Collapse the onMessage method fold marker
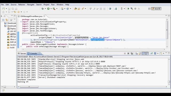Viewport: 171px width, 96px height. click(x=21, y=46)
